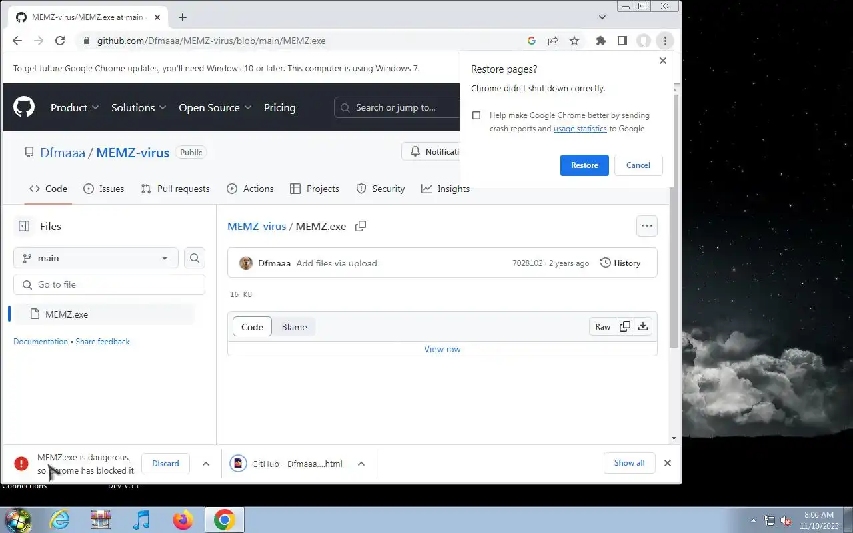
Task: Discard the dangerous MEMZ.exe download
Action: pyautogui.click(x=165, y=464)
